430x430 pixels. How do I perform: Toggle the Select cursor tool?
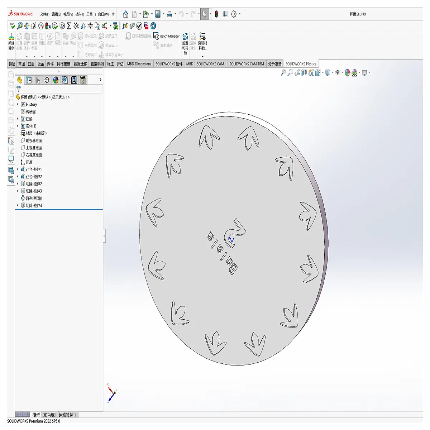pos(204,14)
